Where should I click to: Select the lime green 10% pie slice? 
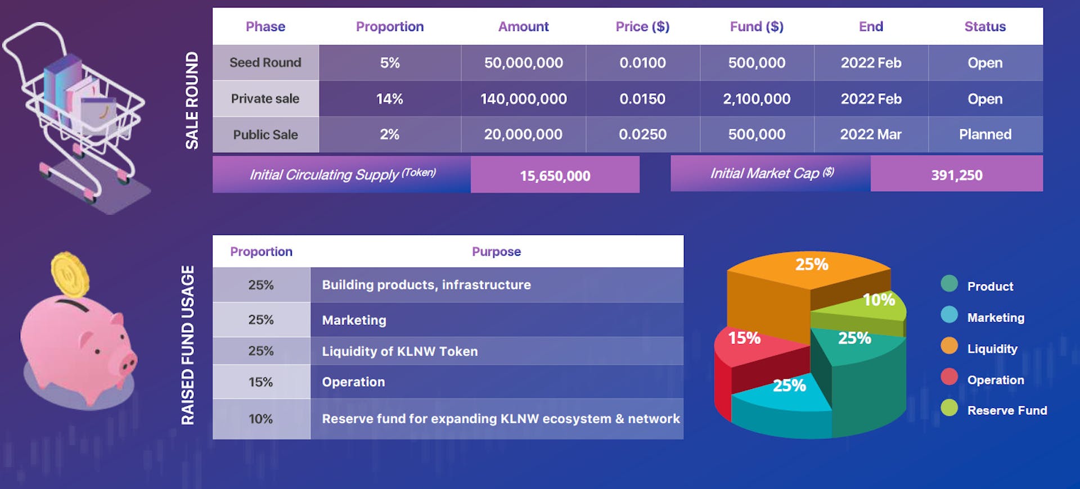[875, 306]
